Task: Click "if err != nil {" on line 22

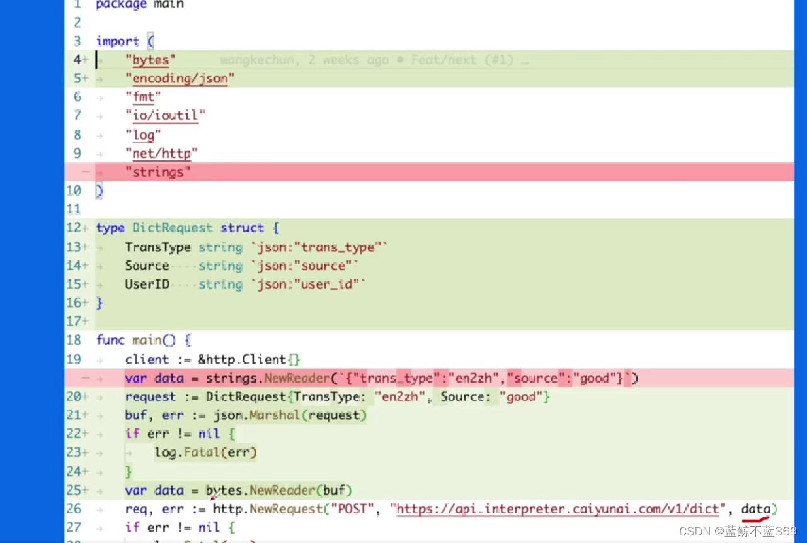Action: (x=180, y=434)
